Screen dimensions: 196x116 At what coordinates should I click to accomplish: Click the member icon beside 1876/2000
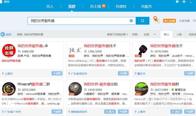coord(19,90)
